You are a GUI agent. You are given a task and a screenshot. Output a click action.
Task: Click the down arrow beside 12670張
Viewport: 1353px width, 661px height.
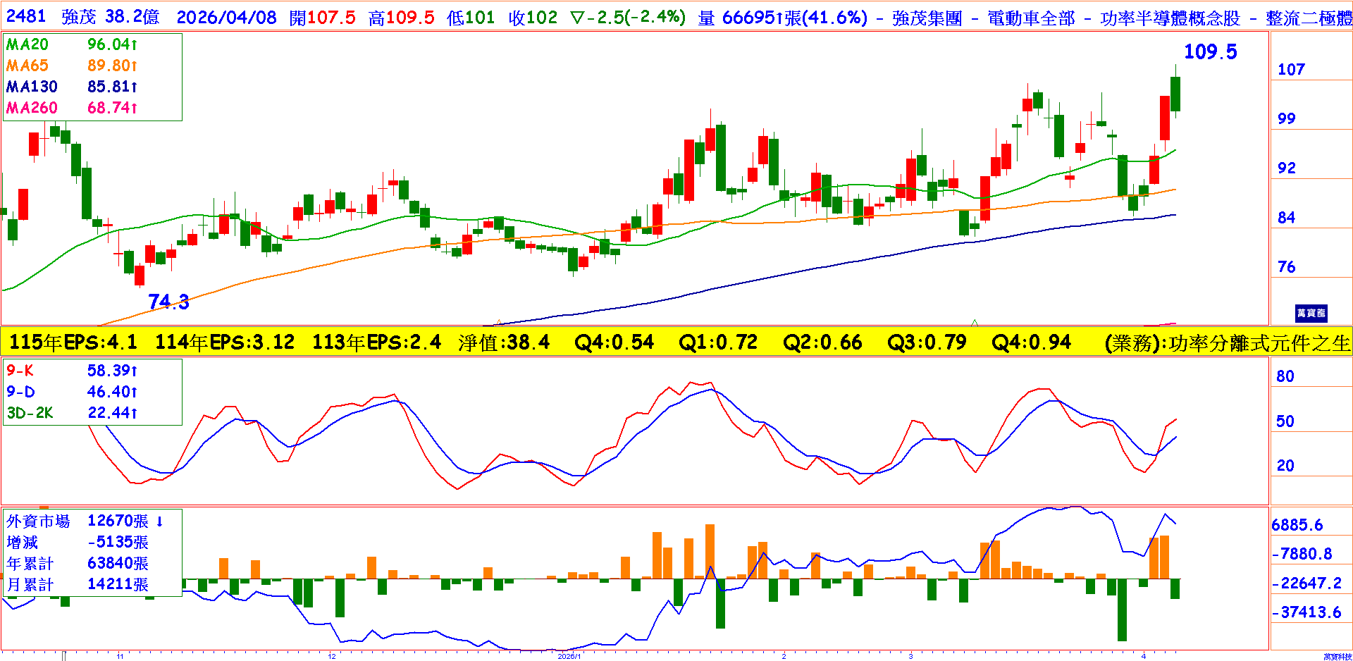pyautogui.click(x=160, y=521)
